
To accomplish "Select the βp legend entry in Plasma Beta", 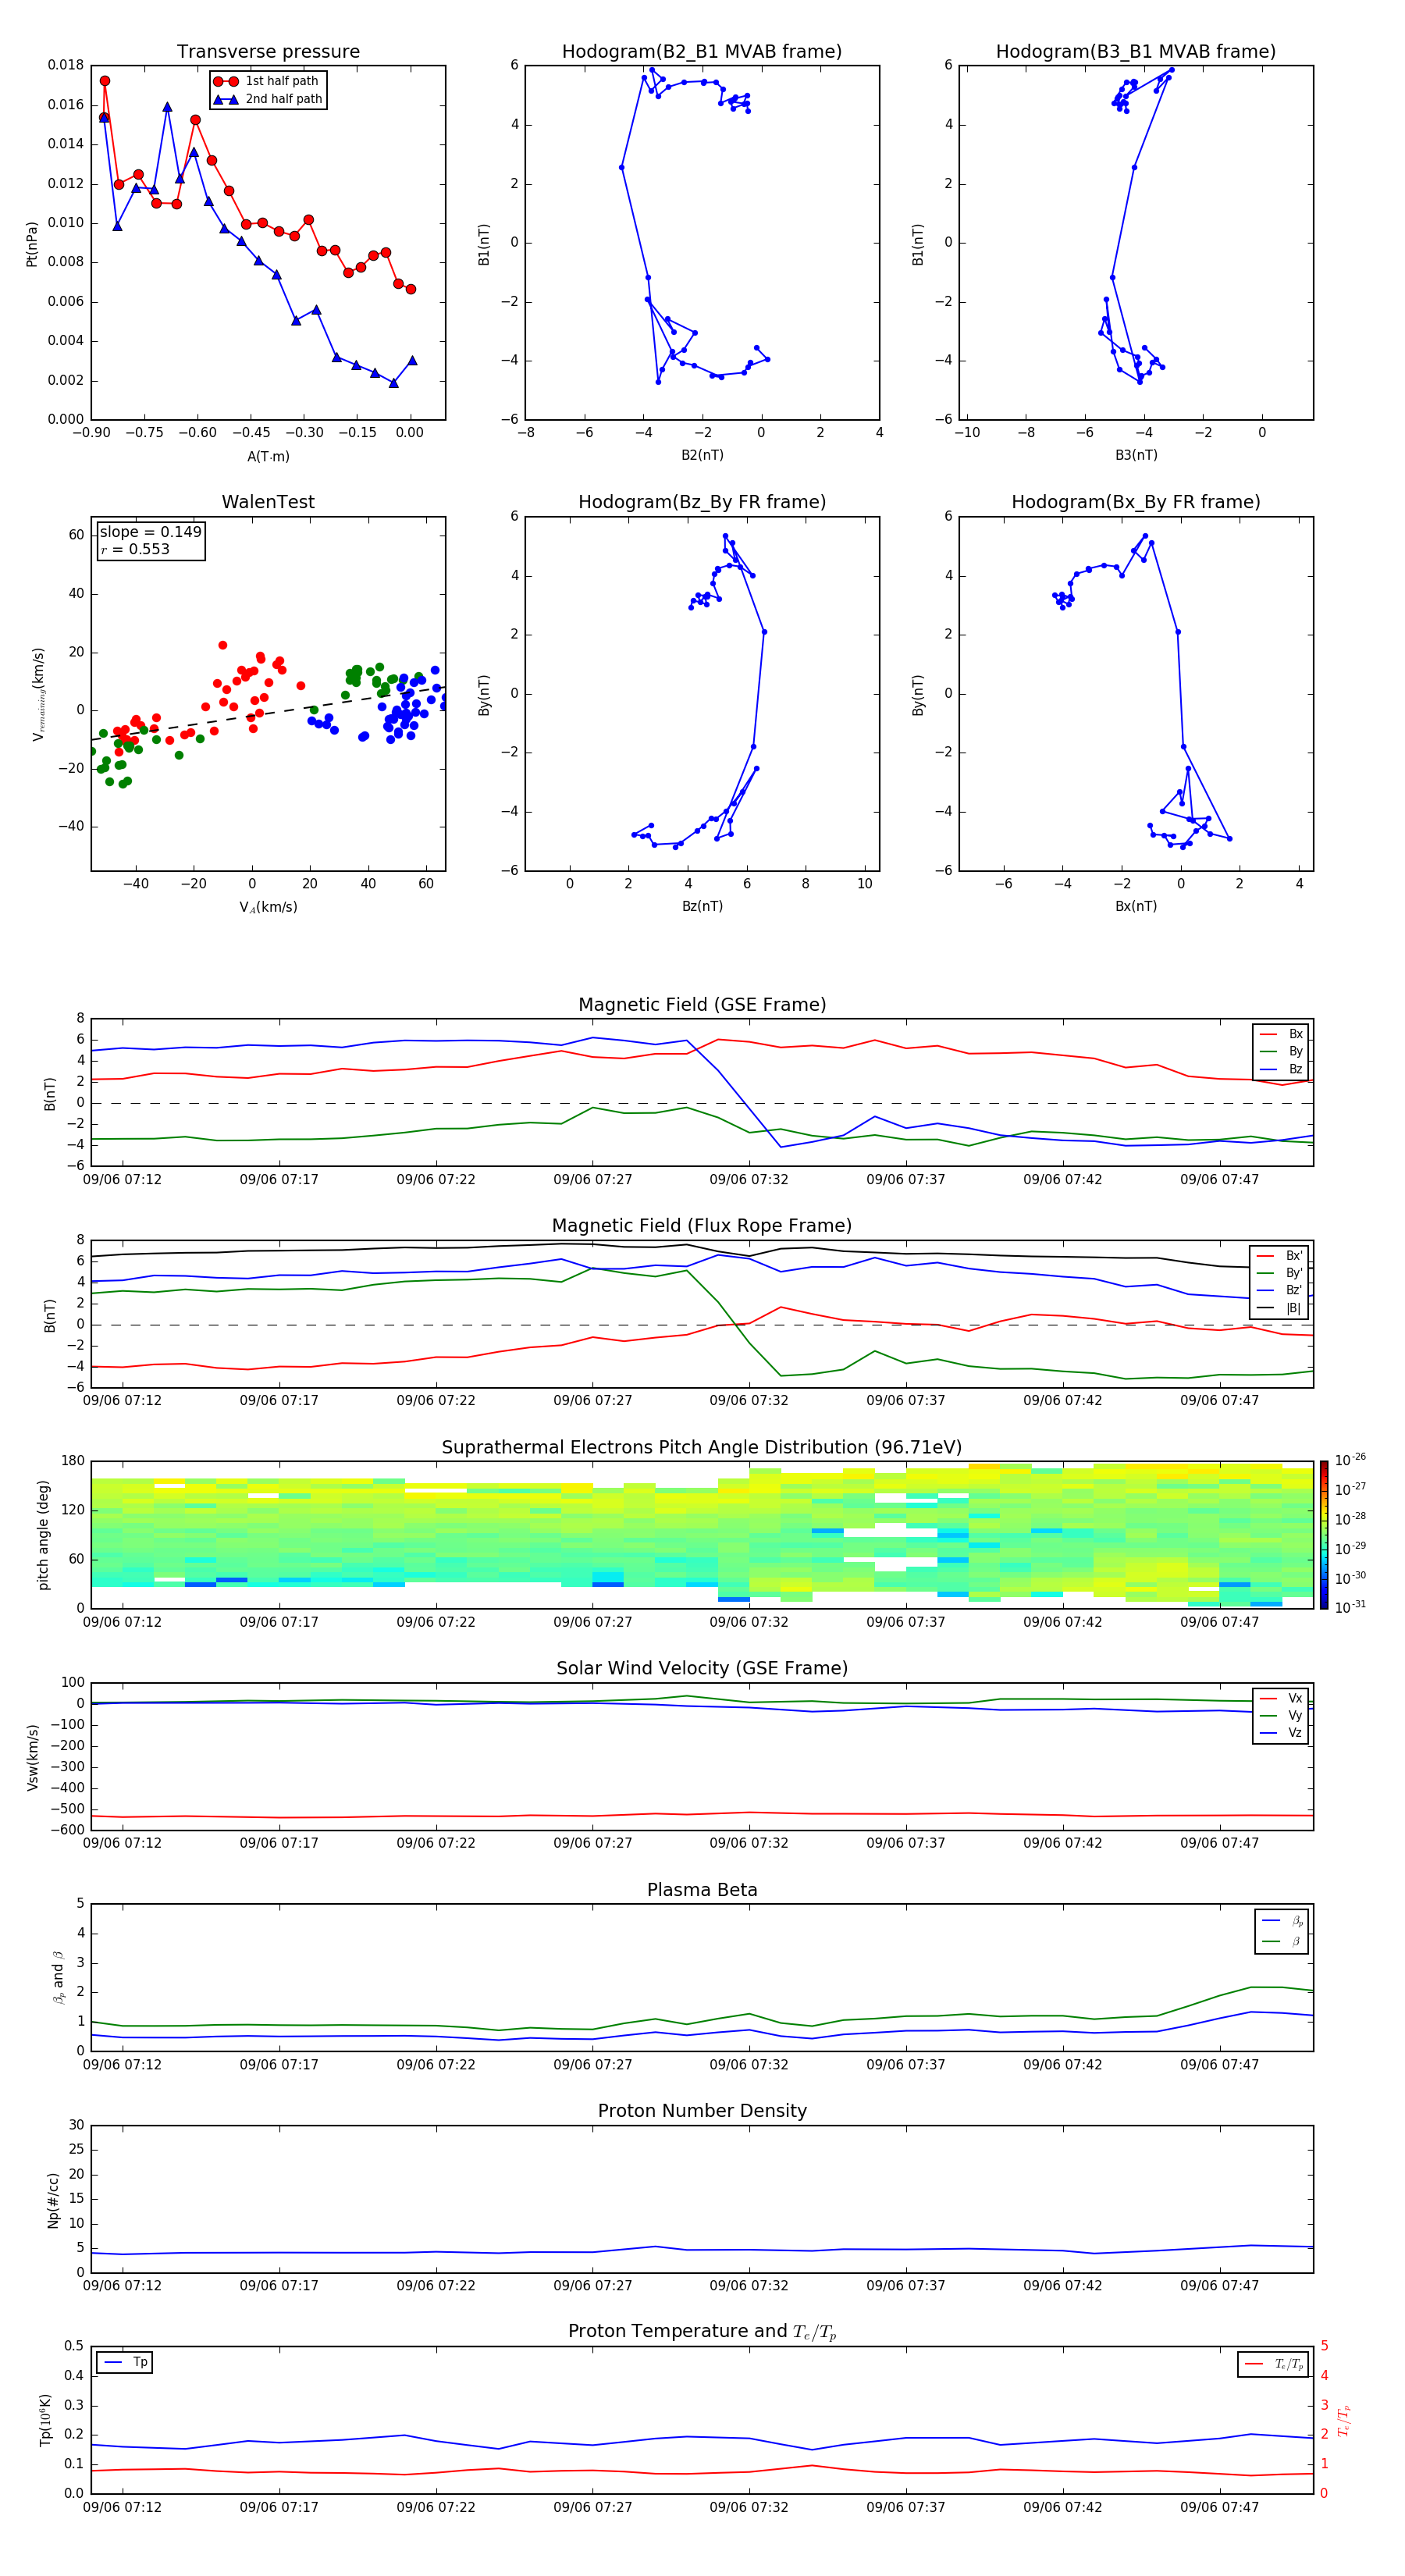I will 1282,1921.
